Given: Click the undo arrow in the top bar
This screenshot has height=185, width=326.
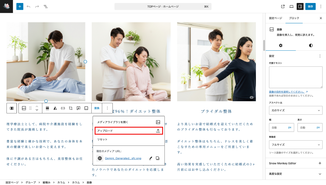Looking at the screenshot, I should click(x=28, y=6).
